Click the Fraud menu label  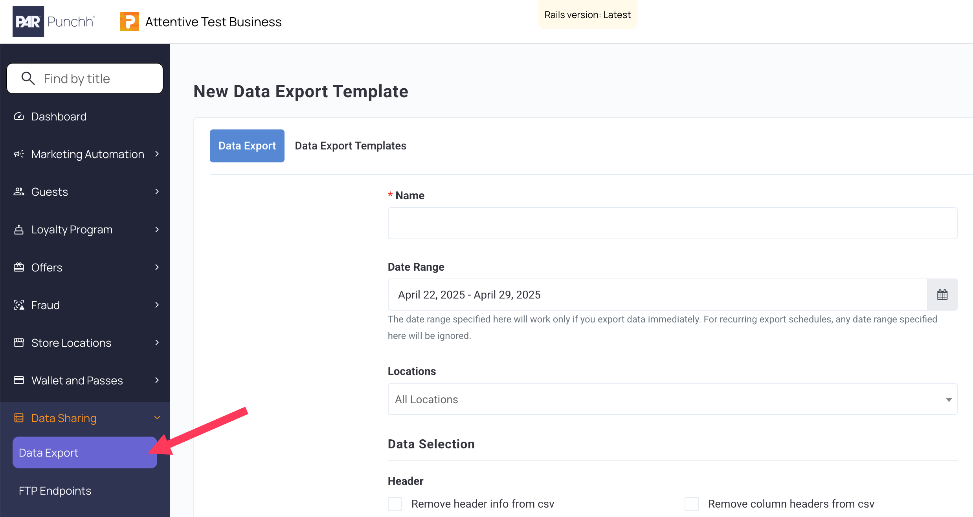(46, 305)
